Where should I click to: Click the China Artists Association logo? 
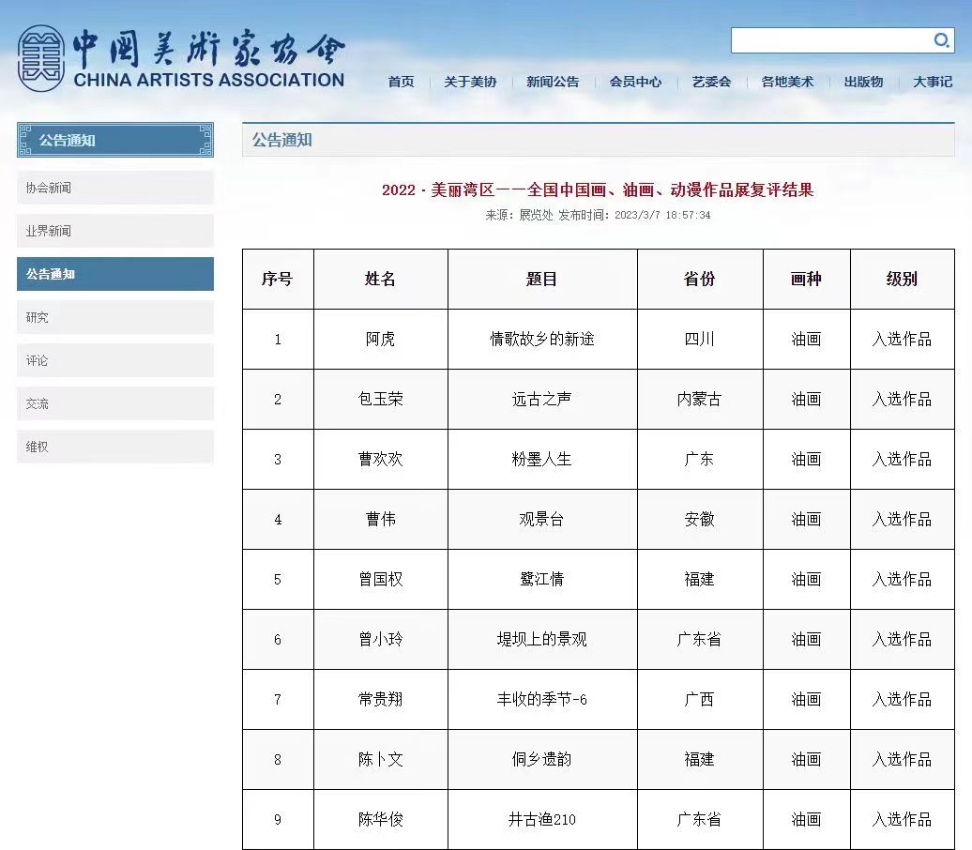[181, 58]
